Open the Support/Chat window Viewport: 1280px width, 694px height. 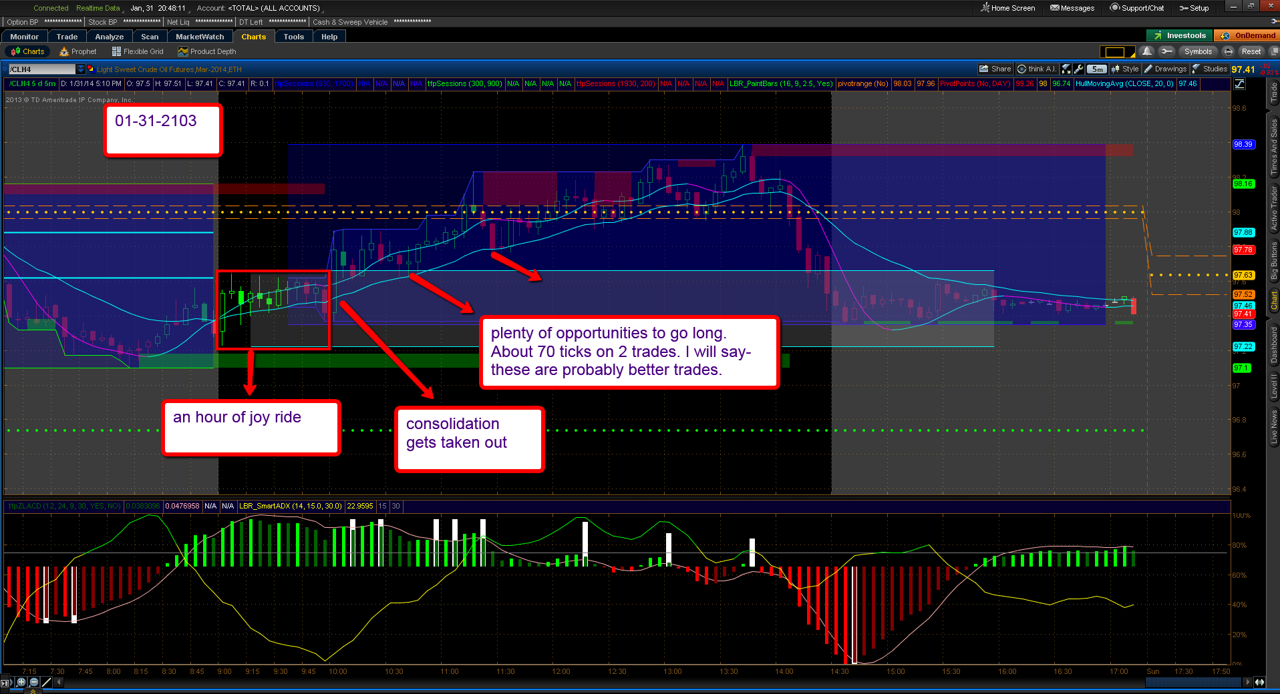point(1137,8)
